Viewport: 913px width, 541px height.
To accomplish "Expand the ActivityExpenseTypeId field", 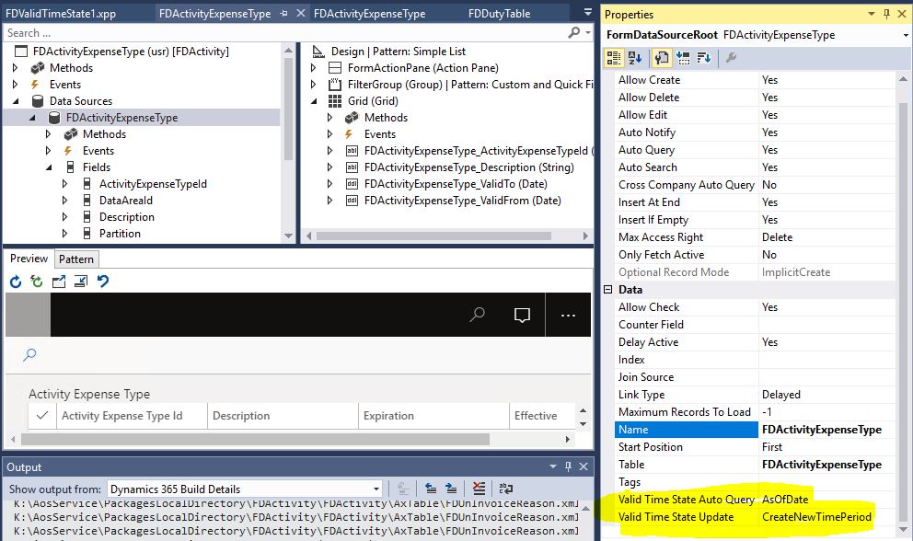I will coord(64,184).
